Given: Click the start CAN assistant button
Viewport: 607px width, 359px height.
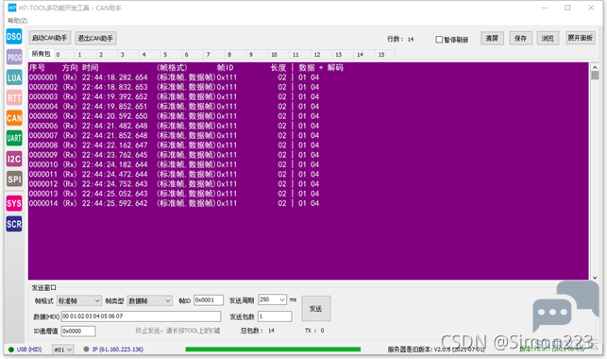Looking at the screenshot, I should [x=49, y=38].
